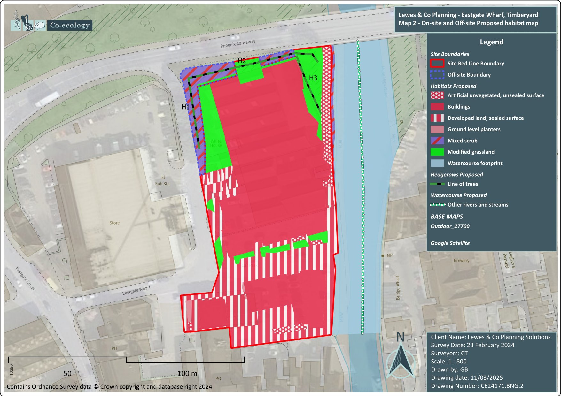Click the Developed land striped legend swatch
The width and height of the screenshot is (561, 396).
coord(437,118)
